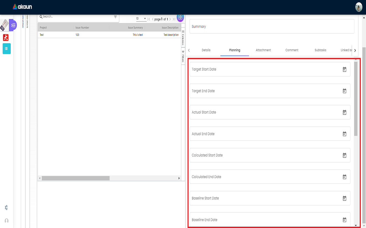Click the Summary input field
This screenshot has width=366, height=228.
pyautogui.click(x=272, y=26)
